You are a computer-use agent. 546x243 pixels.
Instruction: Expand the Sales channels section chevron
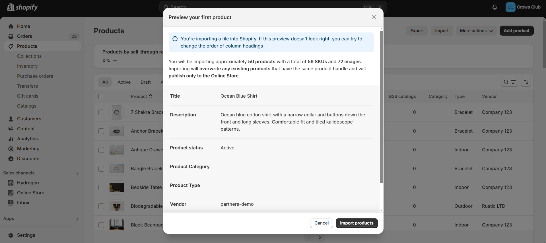[x=77, y=173]
